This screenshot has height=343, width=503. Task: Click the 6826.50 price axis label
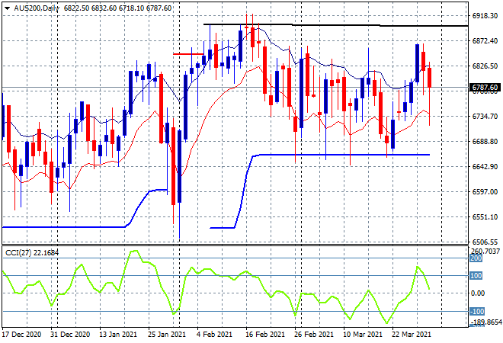click(x=485, y=66)
